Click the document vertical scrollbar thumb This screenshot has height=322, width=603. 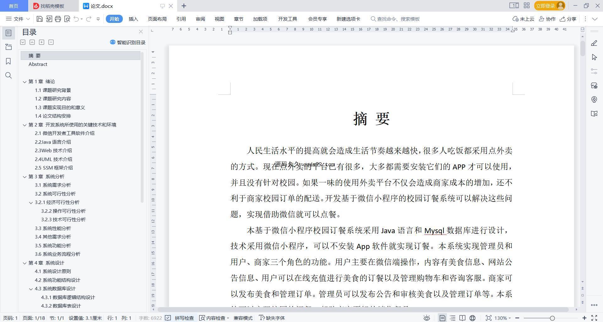(582, 48)
